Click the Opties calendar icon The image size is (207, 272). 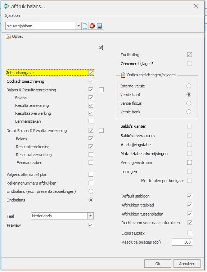(x=8, y=37)
